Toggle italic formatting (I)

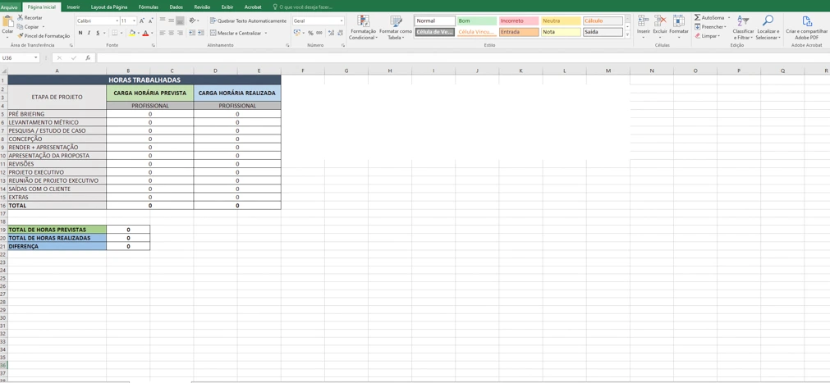89,34
